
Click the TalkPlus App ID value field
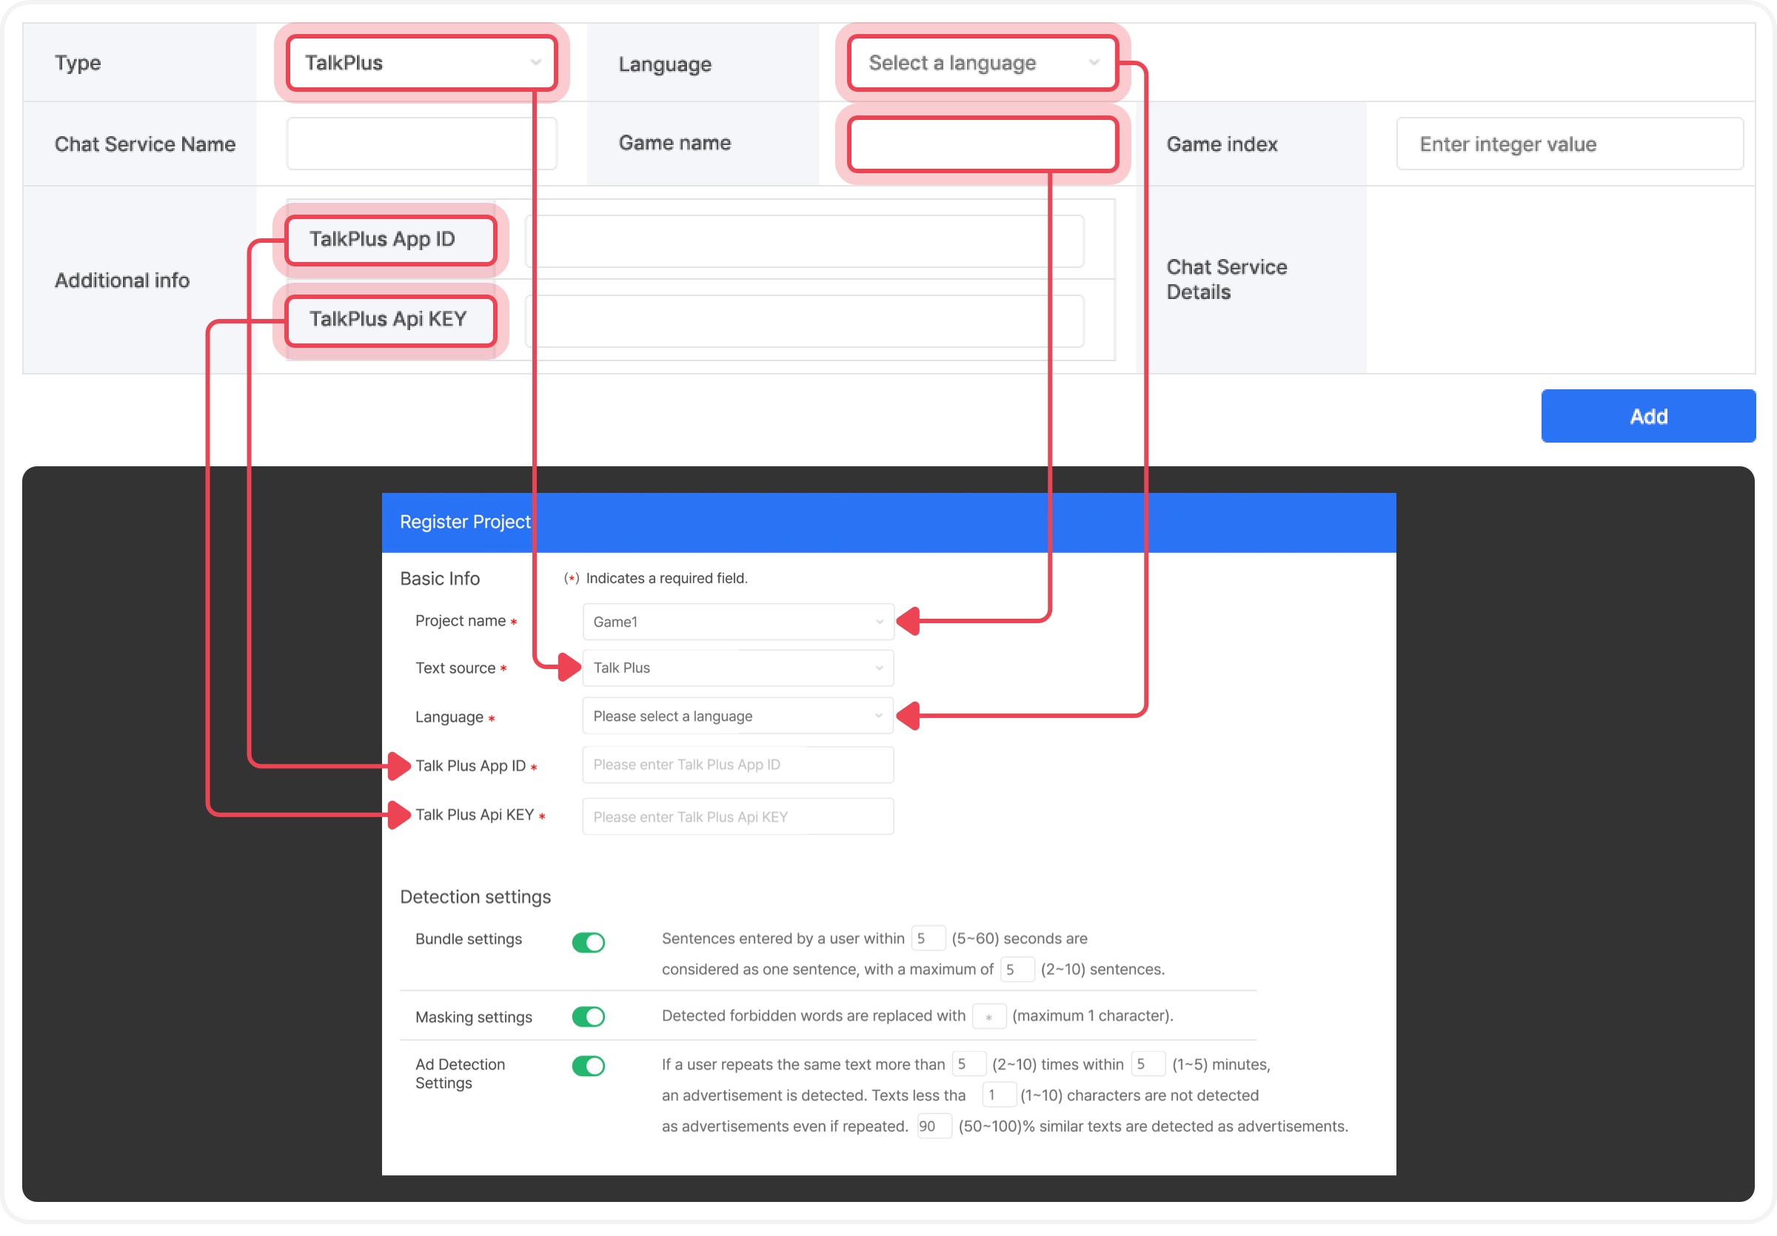coord(803,241)
